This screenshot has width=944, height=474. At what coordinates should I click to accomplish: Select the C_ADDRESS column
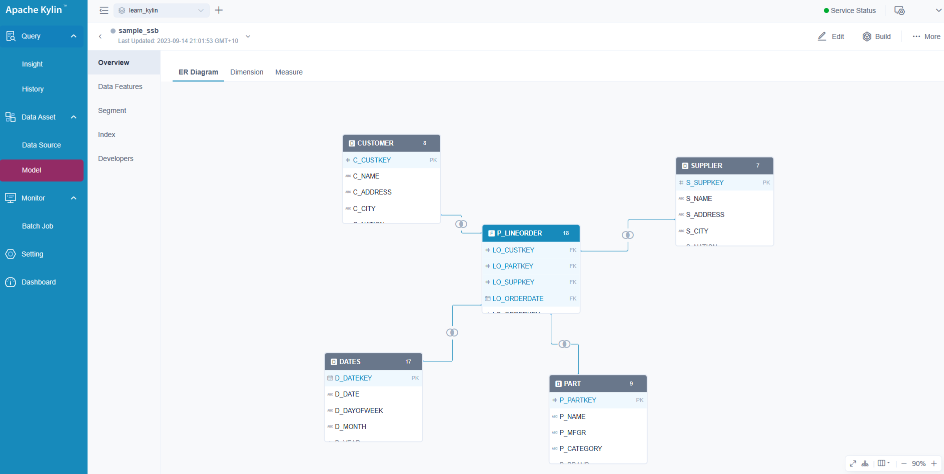(x=391, y=192)
